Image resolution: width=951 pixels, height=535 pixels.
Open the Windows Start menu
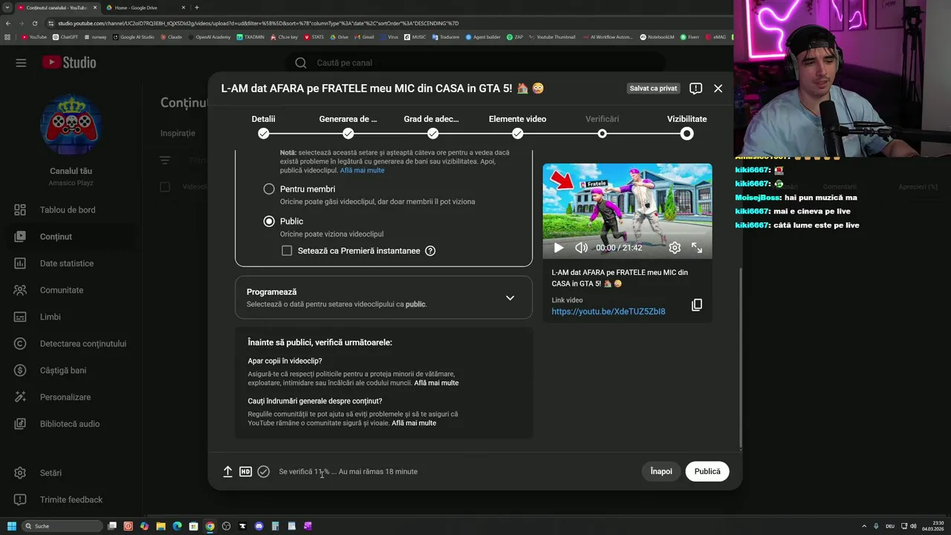pos(11,526)
